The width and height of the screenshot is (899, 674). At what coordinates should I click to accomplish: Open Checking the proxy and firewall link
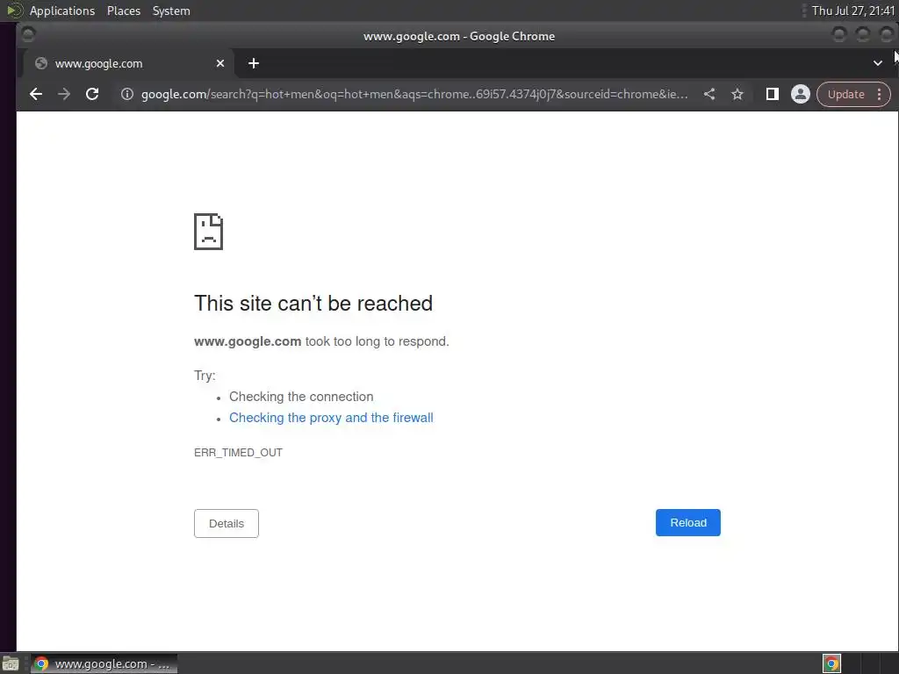coord(331,418)
